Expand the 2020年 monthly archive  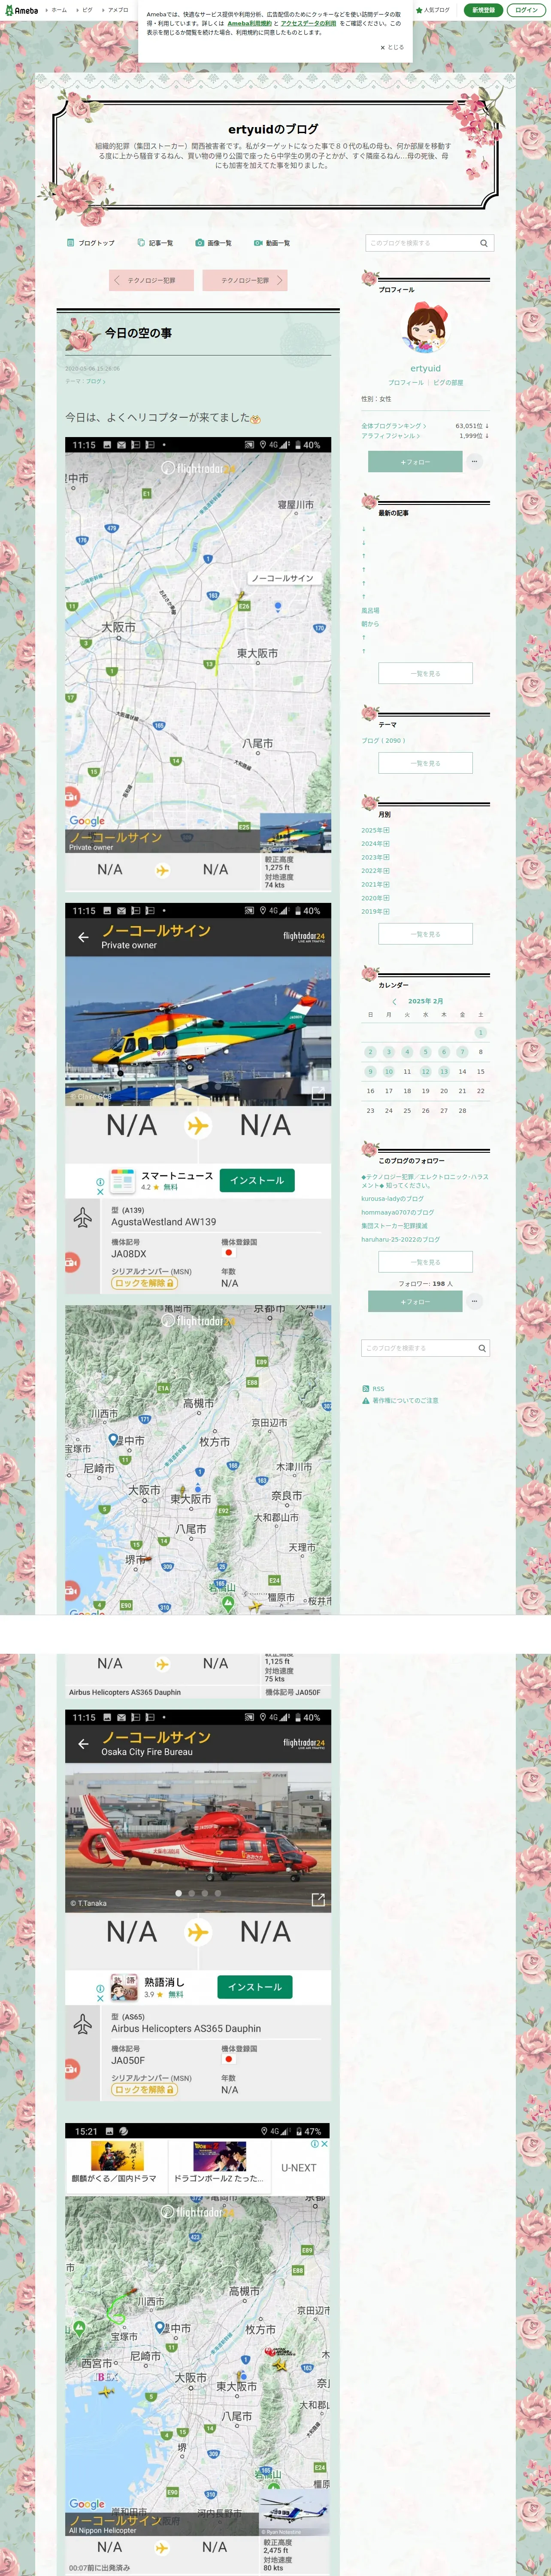point(375,898)
